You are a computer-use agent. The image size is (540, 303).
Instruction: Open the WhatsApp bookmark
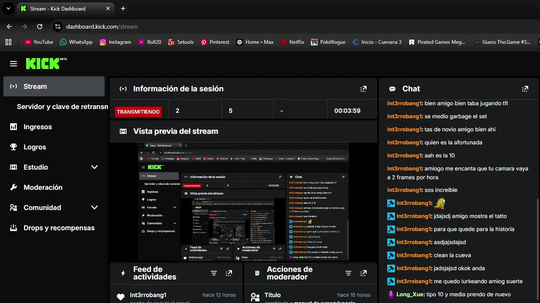tap(76, 42)
